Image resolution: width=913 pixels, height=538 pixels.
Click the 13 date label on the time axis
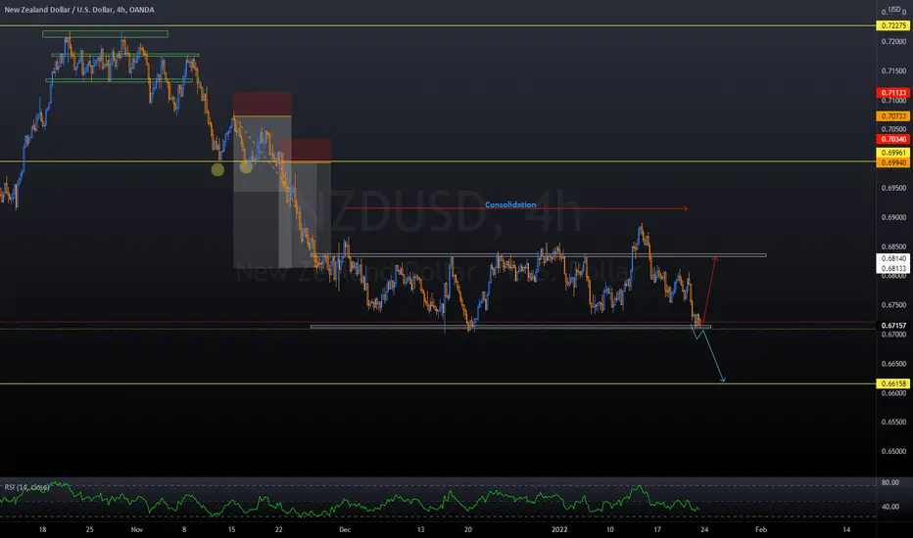pos(421,530)
